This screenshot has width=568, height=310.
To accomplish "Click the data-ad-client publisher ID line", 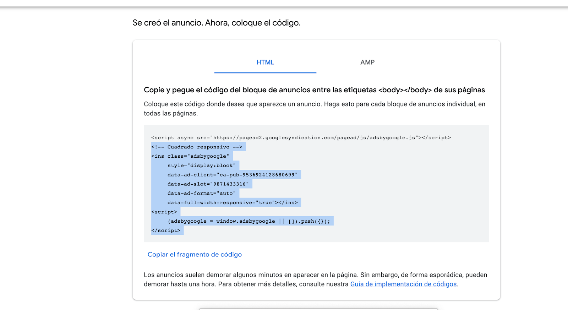I will point(233,175).
